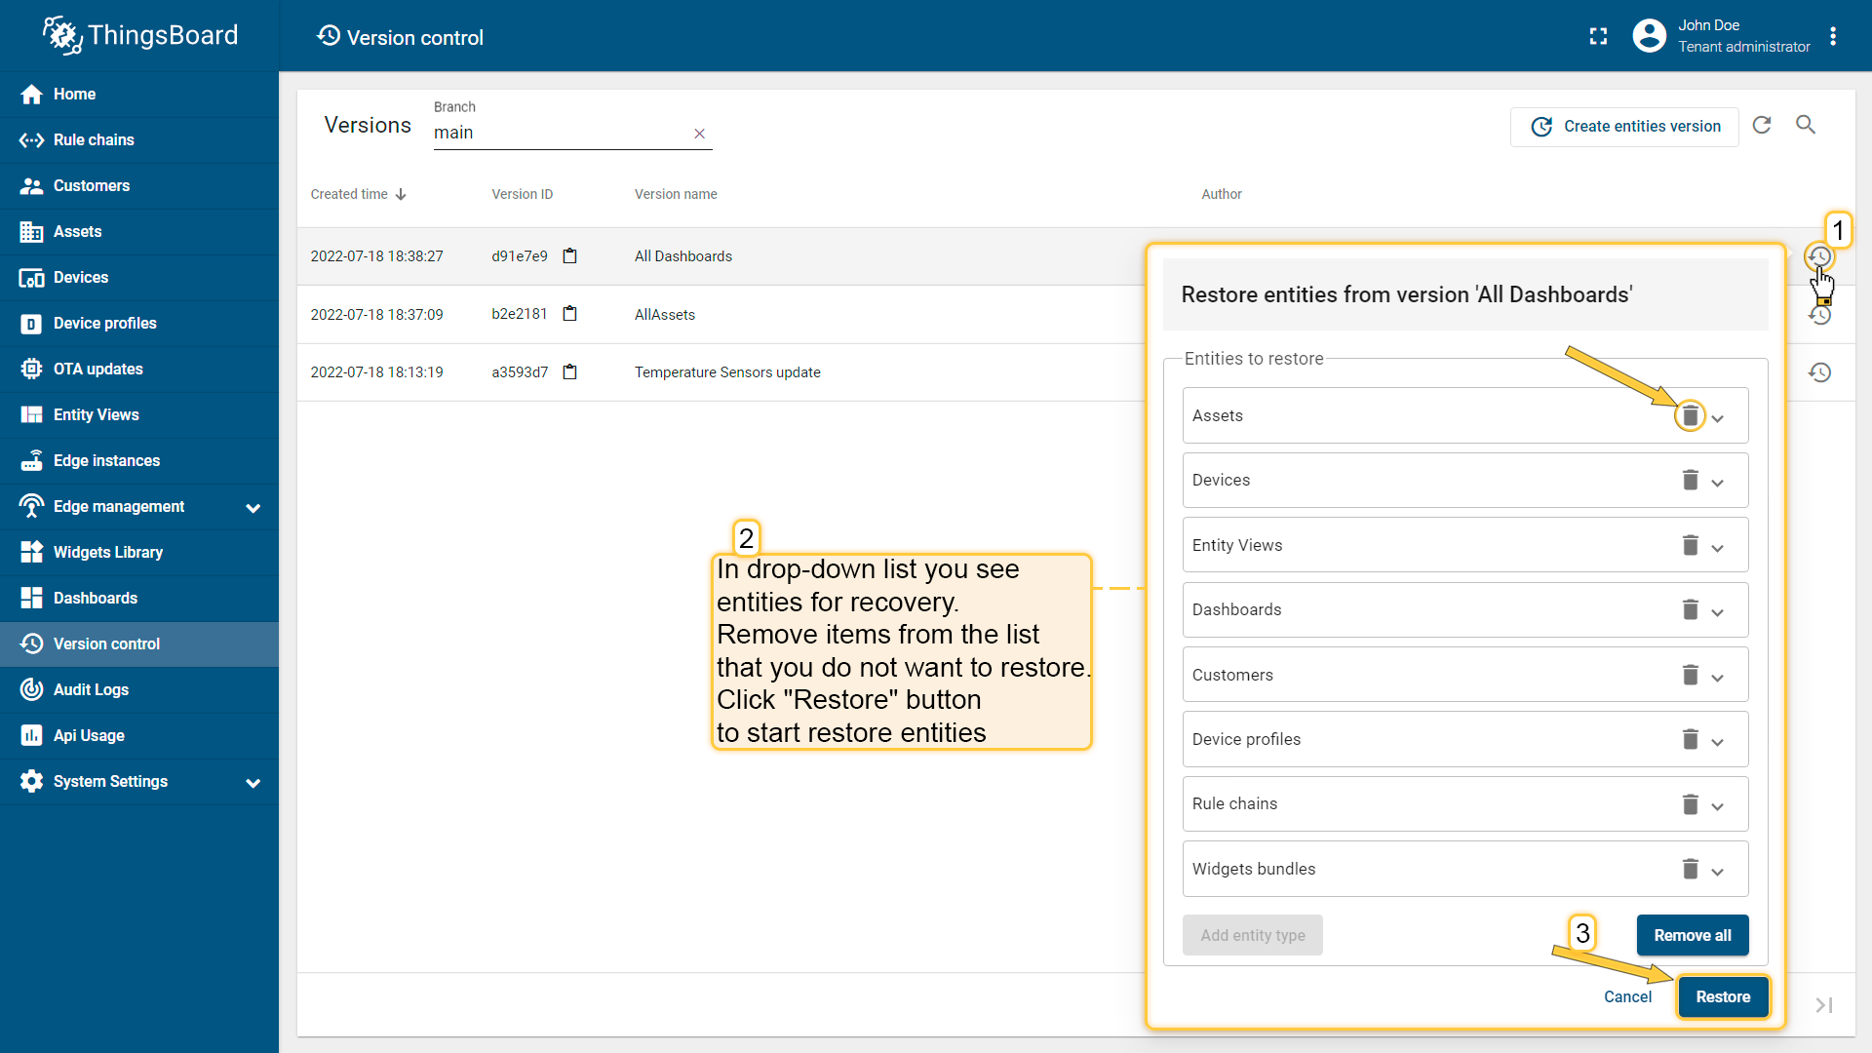The width and height of the screenshot is (1872, 1053).
Task: Remove Widgets bundles from restore list
Action: coord(1691,869)
